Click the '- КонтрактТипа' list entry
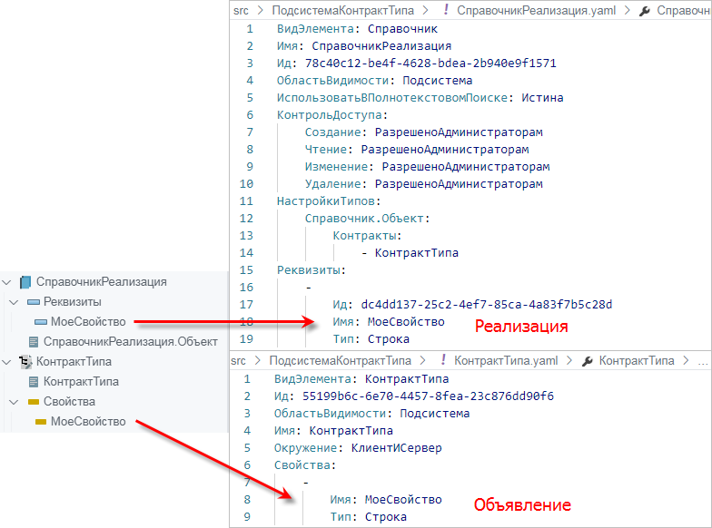 click(x=410, y=253)
